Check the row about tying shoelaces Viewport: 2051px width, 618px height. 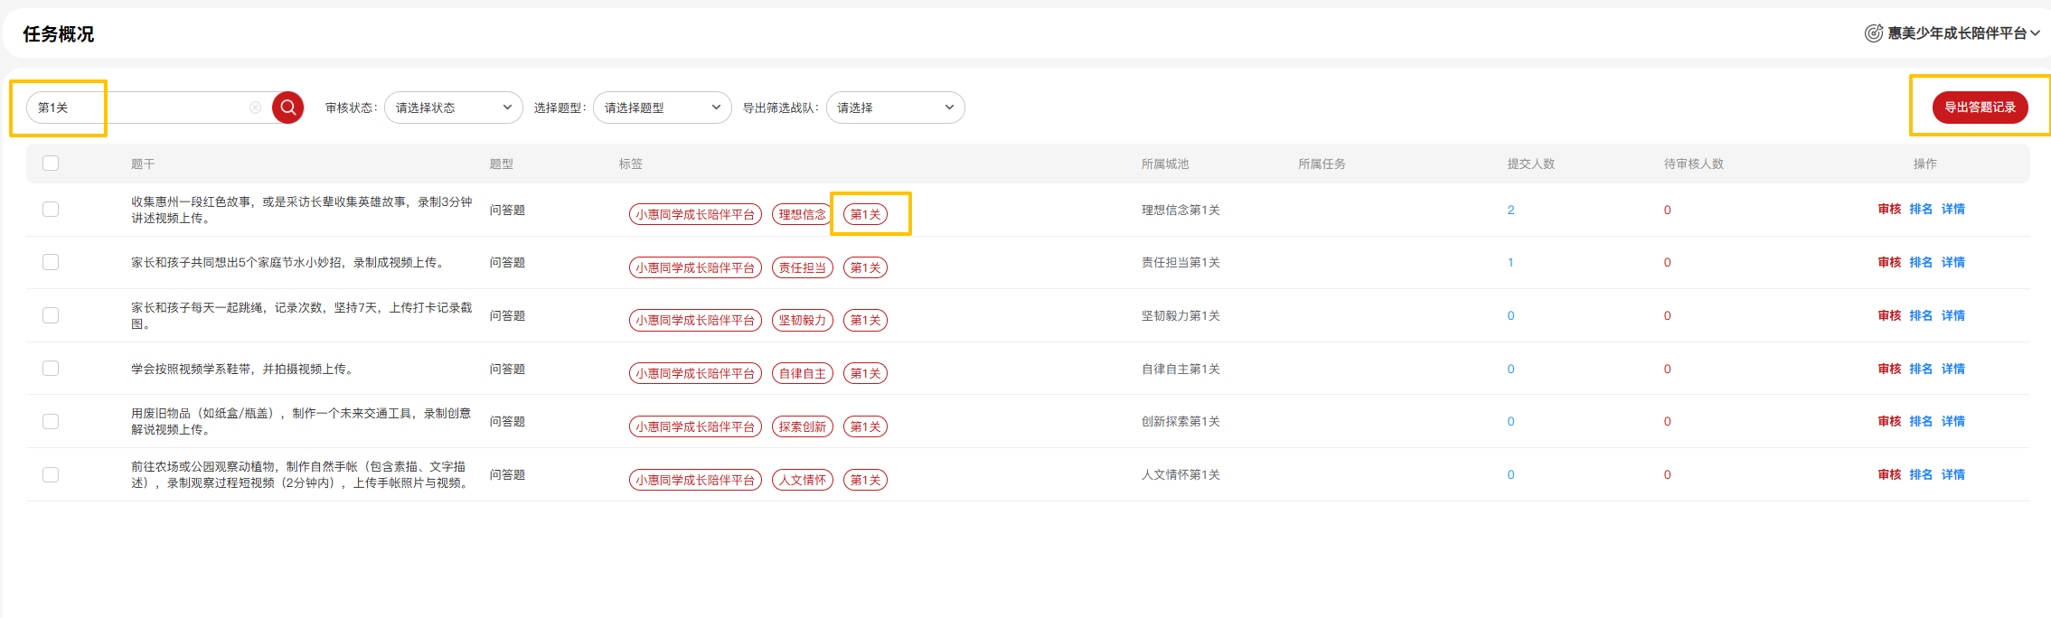(51, 369)
